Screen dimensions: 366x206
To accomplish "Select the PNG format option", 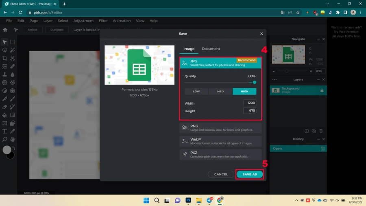I will click(x=220, y=128).
